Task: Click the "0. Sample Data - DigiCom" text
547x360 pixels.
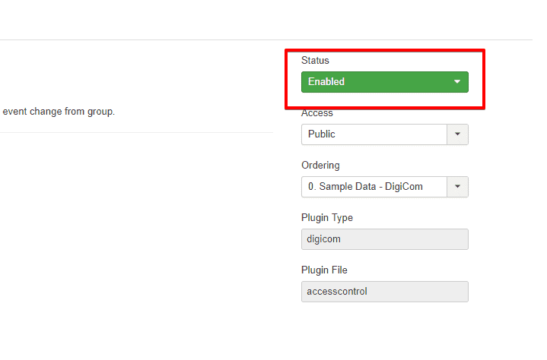Action: coord(365,187)
